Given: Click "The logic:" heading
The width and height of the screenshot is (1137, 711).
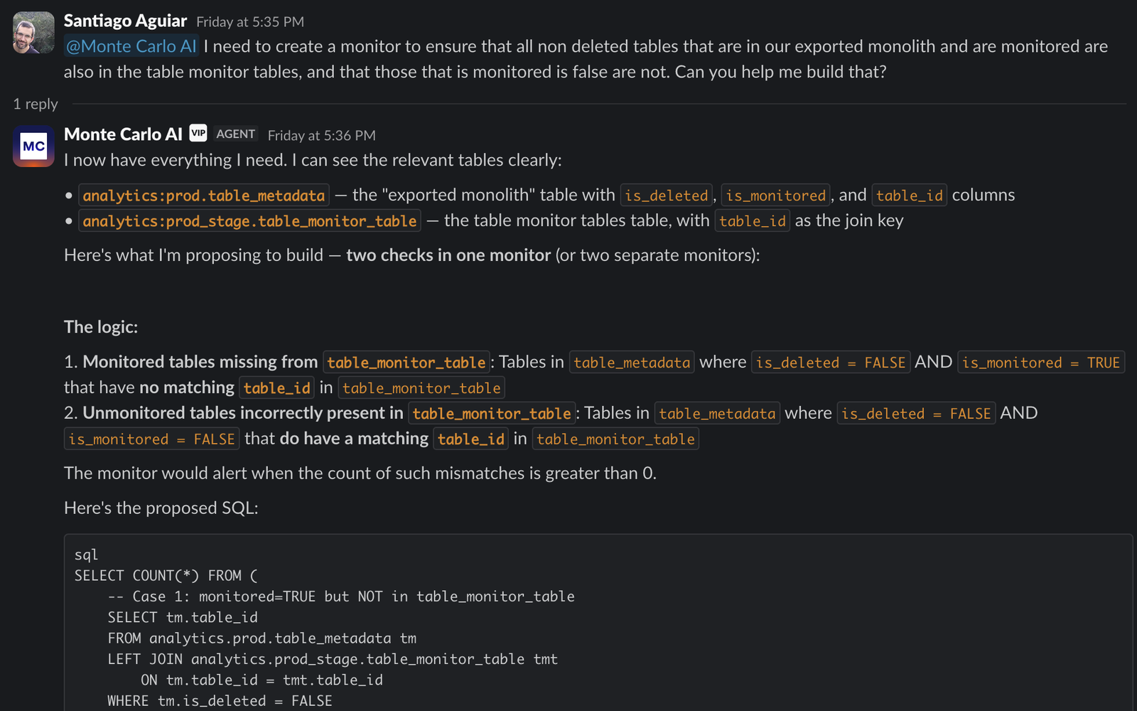Looking at the screenshot, I should [101, 327].
